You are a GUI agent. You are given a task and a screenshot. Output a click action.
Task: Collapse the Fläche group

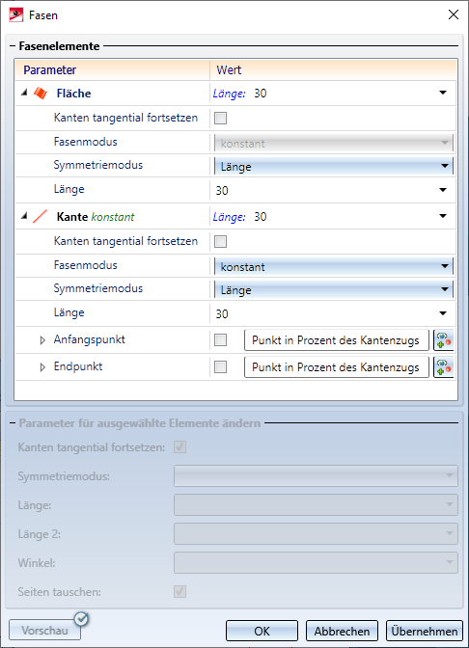24,93
